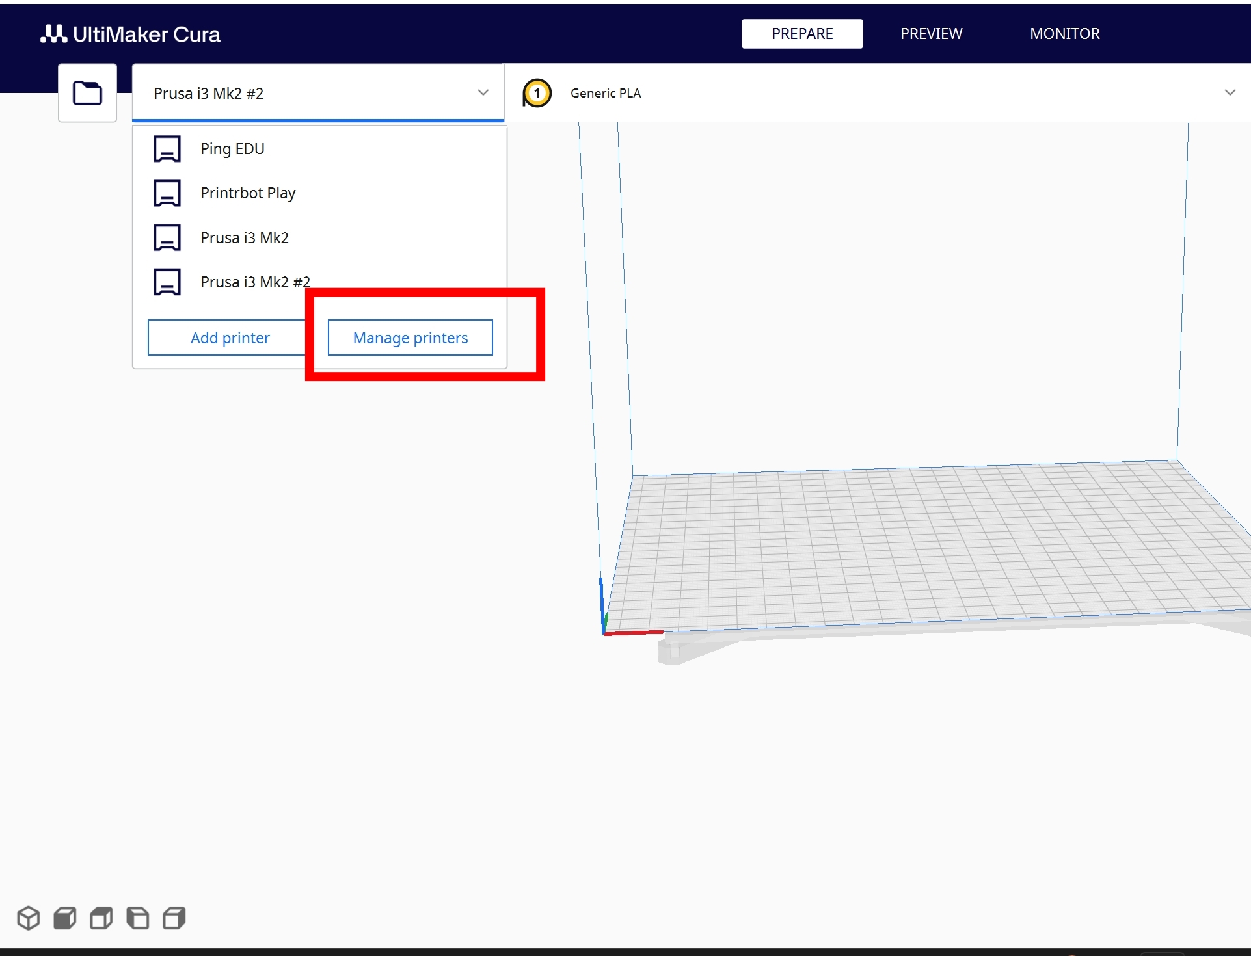Viewport: 1251px width, 956px height.
Task: Select Prusa i3 Mk2 #2 list entry
Action: pos(319,282)
